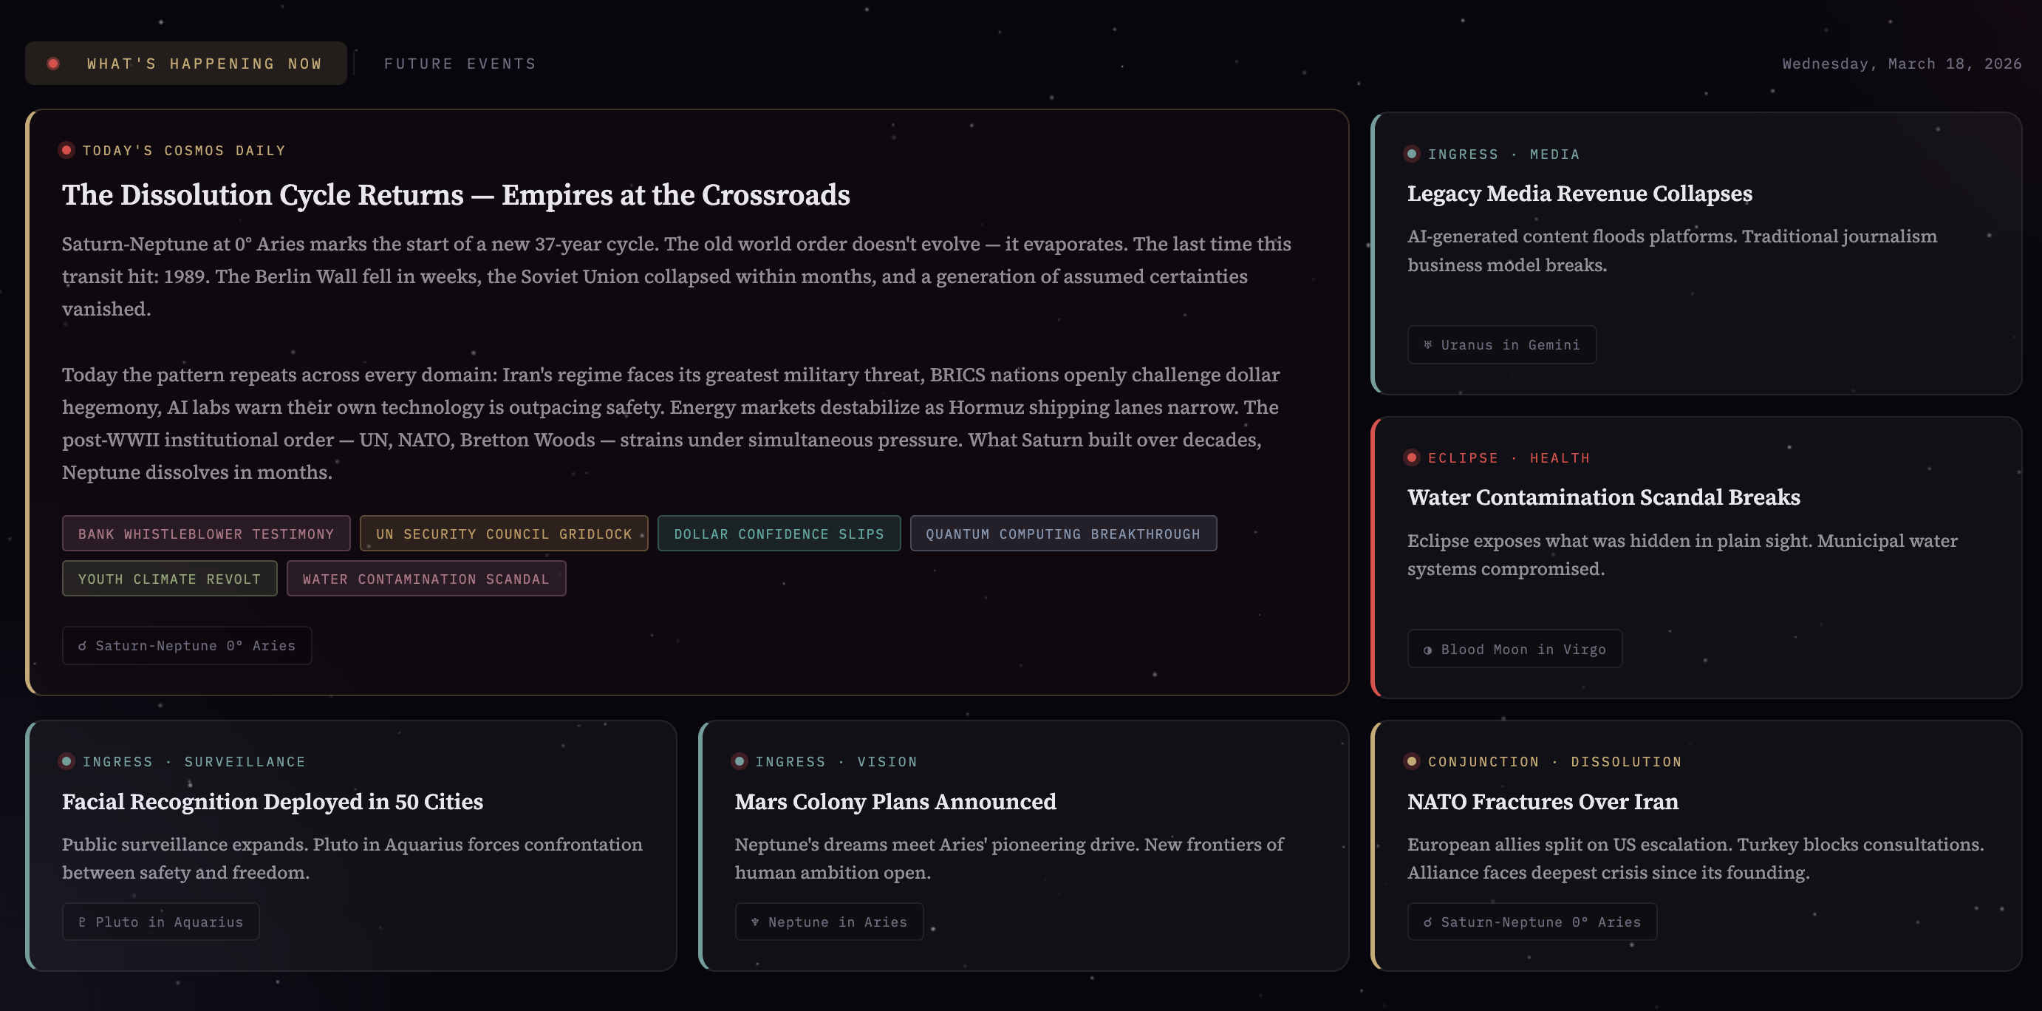Image resolution: width=2042 pixels, height=1011 pixels.
Task: Select the UN Security Council Gridlock tag
Action: [503, 534]
